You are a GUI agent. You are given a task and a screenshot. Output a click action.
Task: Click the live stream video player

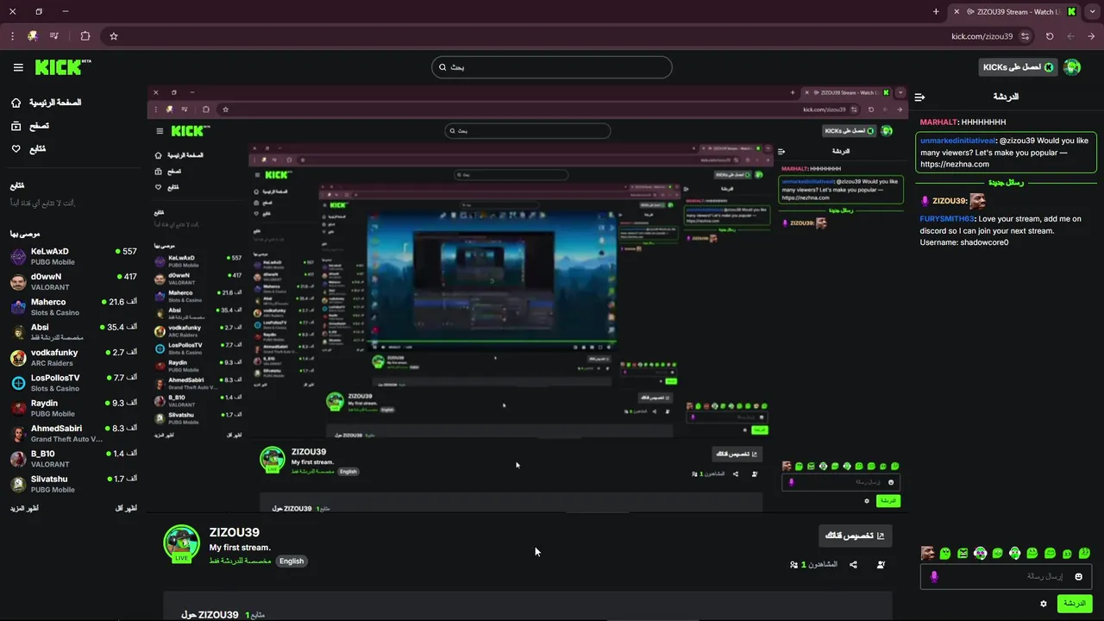pos(528,299)
